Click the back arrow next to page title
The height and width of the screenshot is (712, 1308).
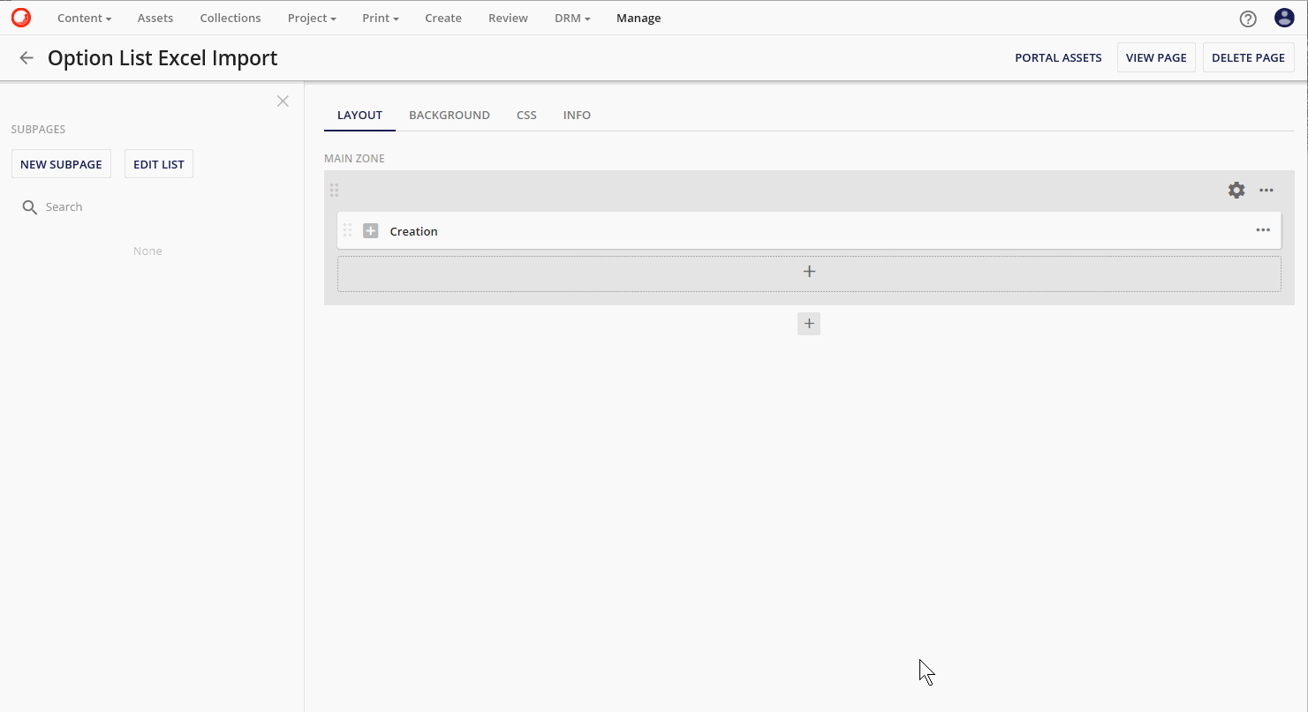coord(26,57)
